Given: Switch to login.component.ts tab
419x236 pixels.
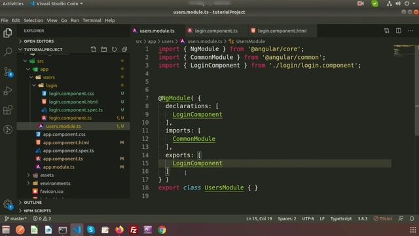Looking at the screenshot, I should [215, 31].
